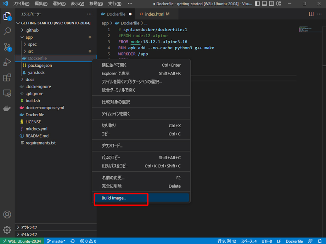Viewport: 326px width, 244px height.
Task: Open the Docker view in the activity bar
Action: pos(7,109)
